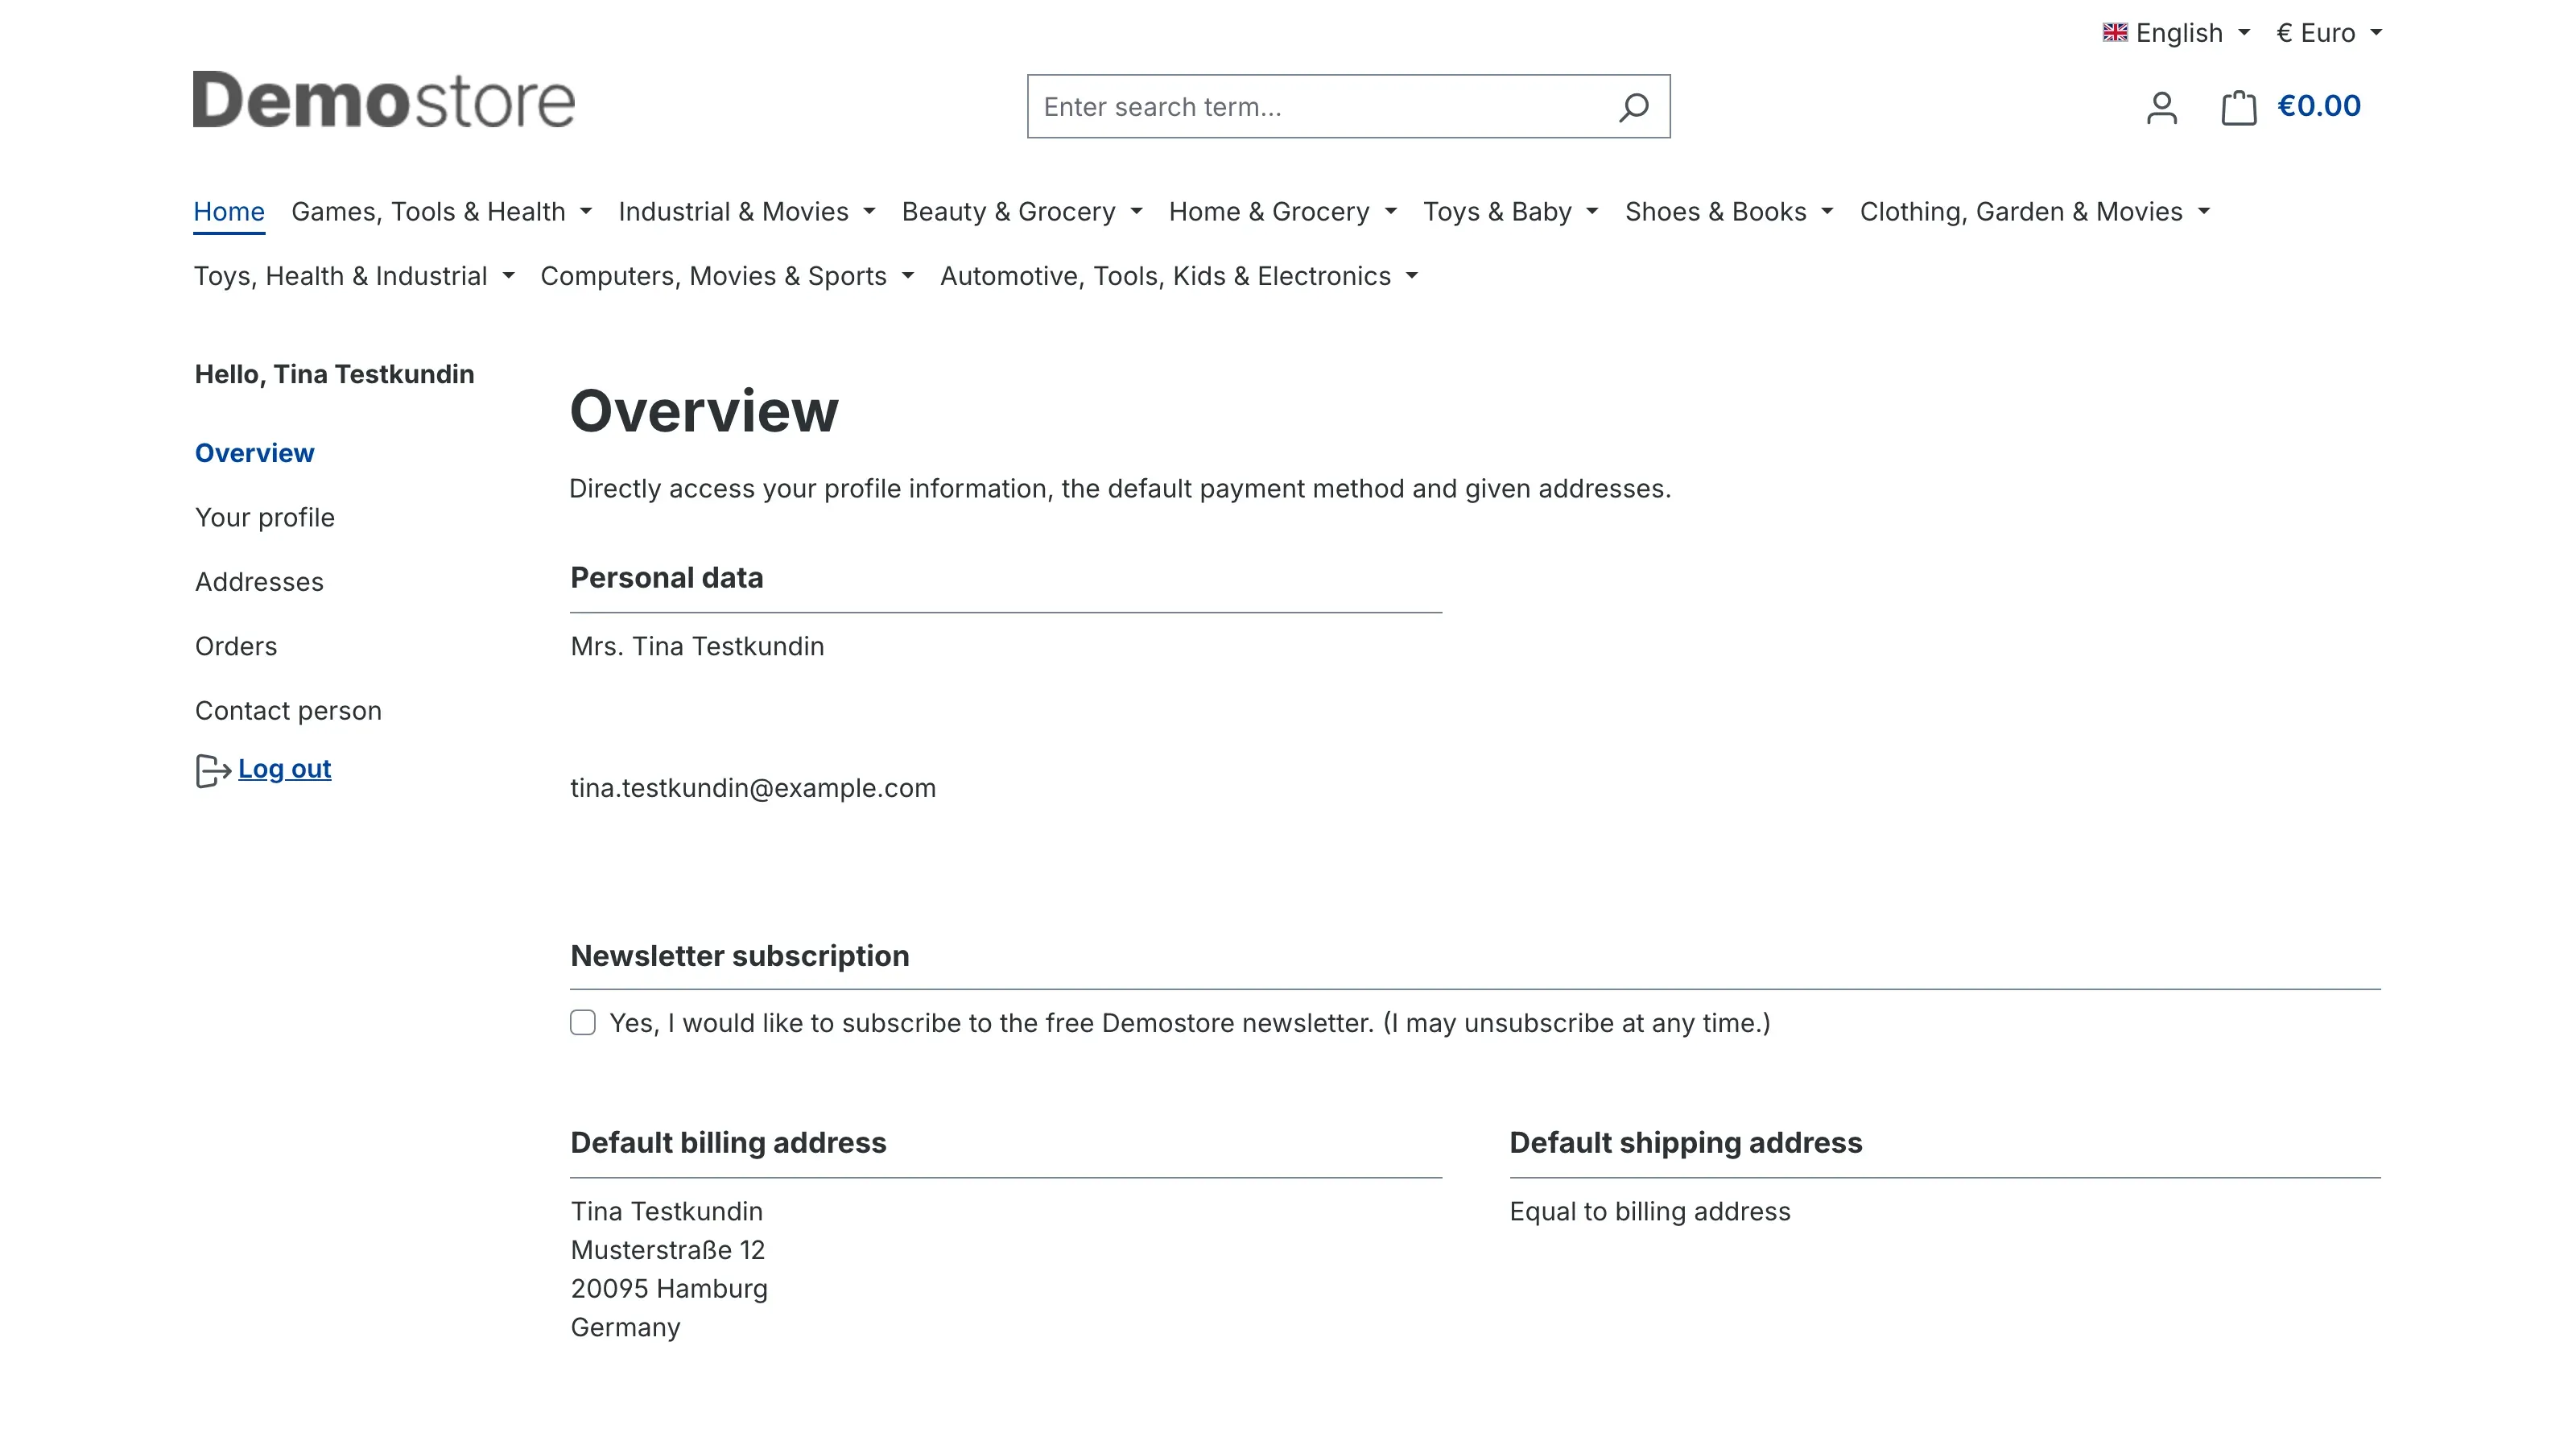Expand Games, Tools & Health menu
2576x1449 pixels.
click(441, 212)
